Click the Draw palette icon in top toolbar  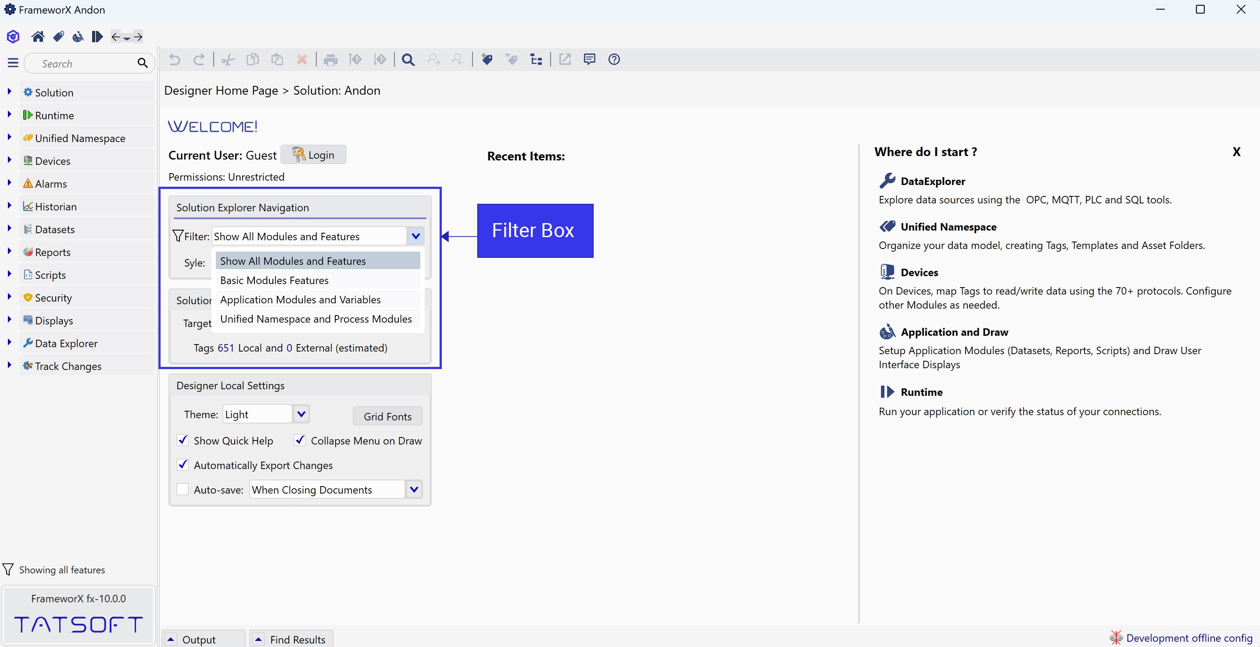point(77,37)
